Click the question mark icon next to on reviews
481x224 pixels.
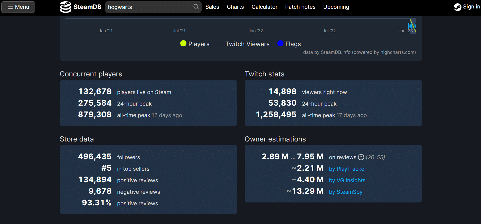(x=361, y=157)
